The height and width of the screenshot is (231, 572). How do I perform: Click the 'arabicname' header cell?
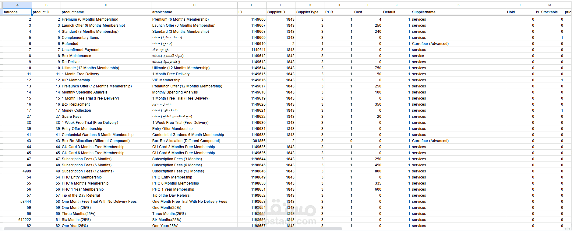pyautogui.click(x=194, y=12)
